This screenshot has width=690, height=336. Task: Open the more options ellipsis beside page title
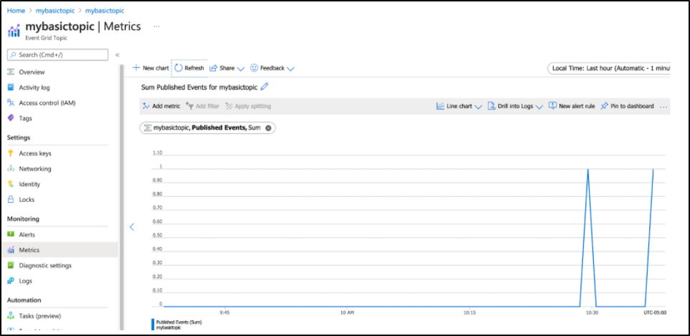(x=156, y=27)
